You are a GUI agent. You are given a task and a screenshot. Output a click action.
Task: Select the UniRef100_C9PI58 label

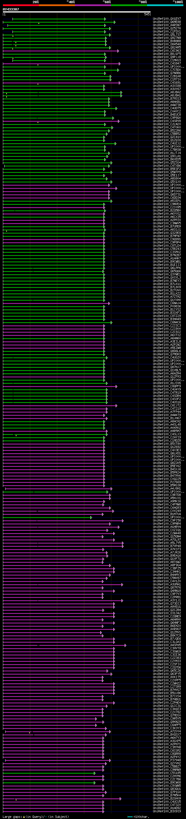pos(167,520)
